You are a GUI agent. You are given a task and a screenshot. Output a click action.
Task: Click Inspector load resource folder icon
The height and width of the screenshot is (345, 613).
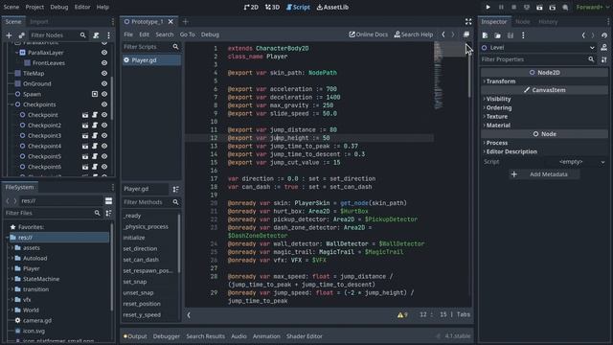[498, 35]
